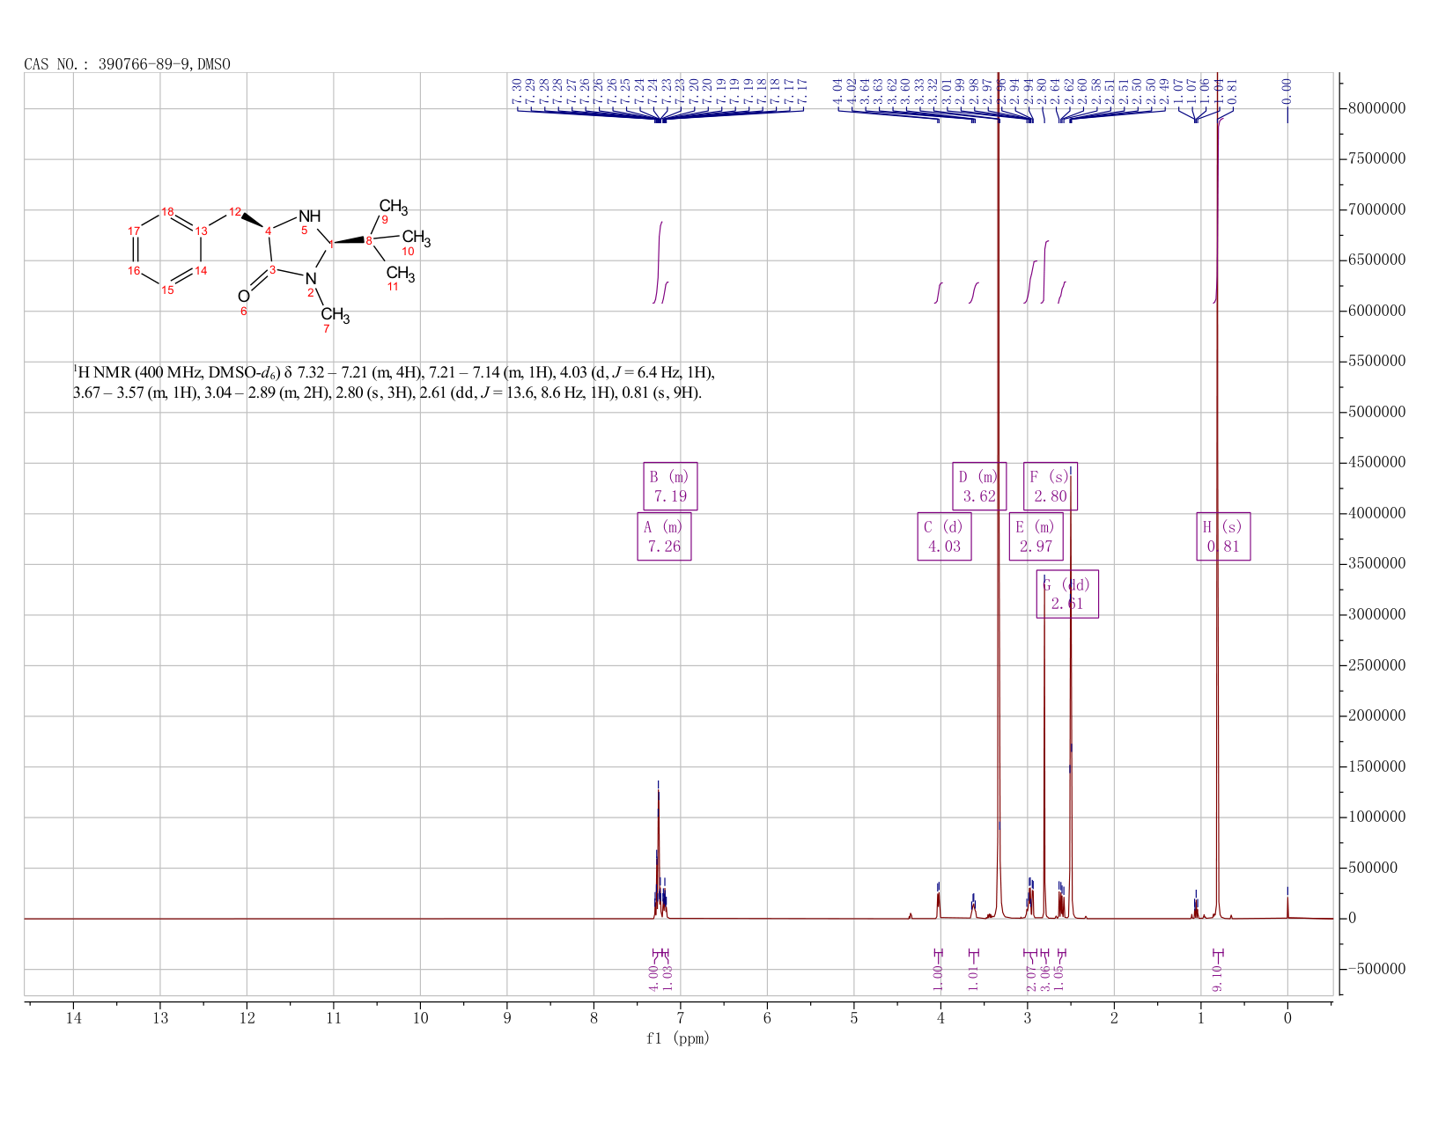This screenshot has height=1122, width=1453.
Task: Select the benzene ring in the structure
Action: (167, 252)
